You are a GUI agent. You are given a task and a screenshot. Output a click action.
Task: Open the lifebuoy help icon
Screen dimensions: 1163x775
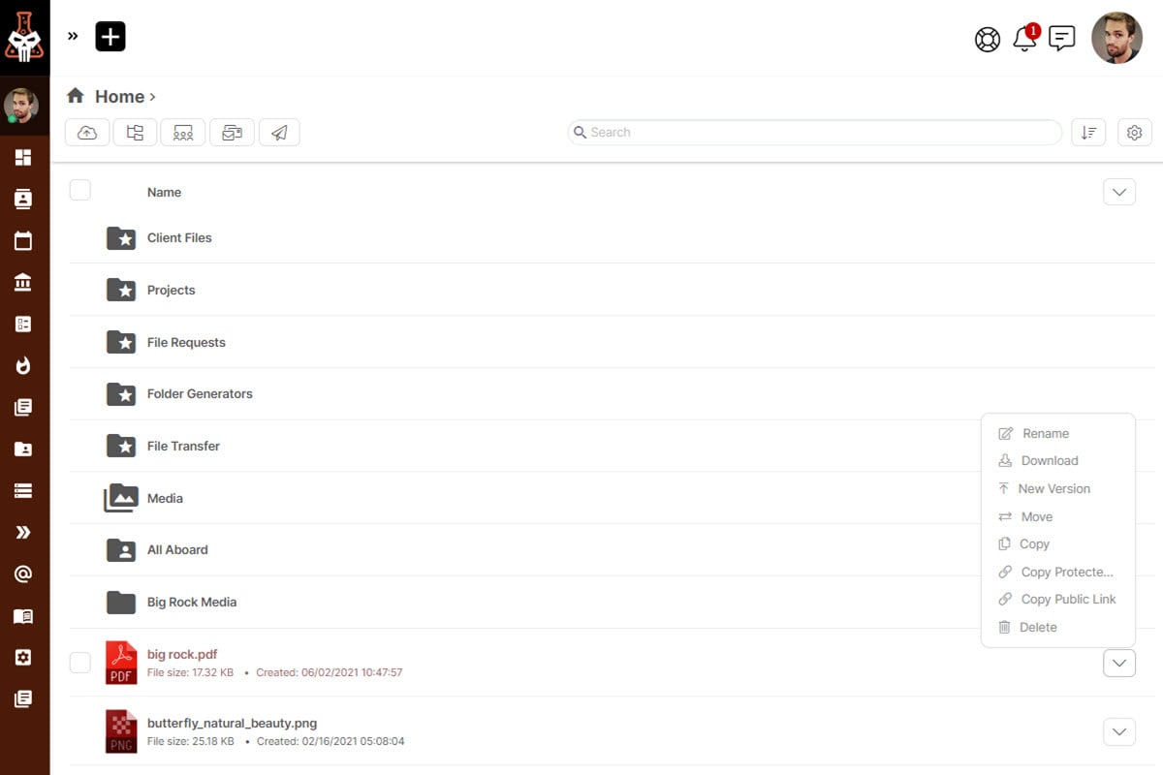pos(988,39)
